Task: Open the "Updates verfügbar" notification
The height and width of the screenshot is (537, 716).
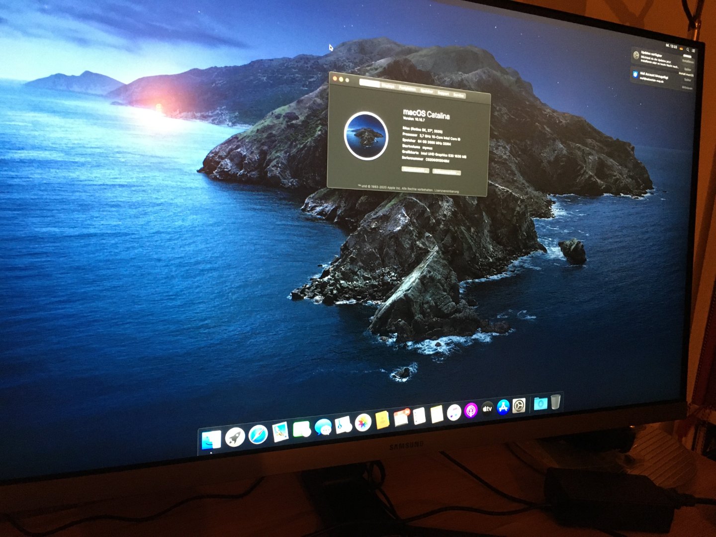Action: [662, 59]
